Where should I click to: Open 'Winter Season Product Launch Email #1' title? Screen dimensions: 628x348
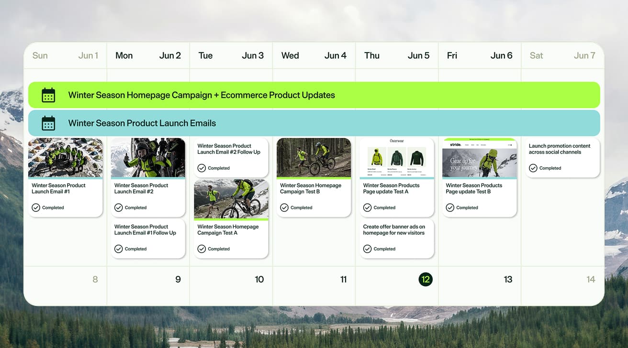click(59, 188)
